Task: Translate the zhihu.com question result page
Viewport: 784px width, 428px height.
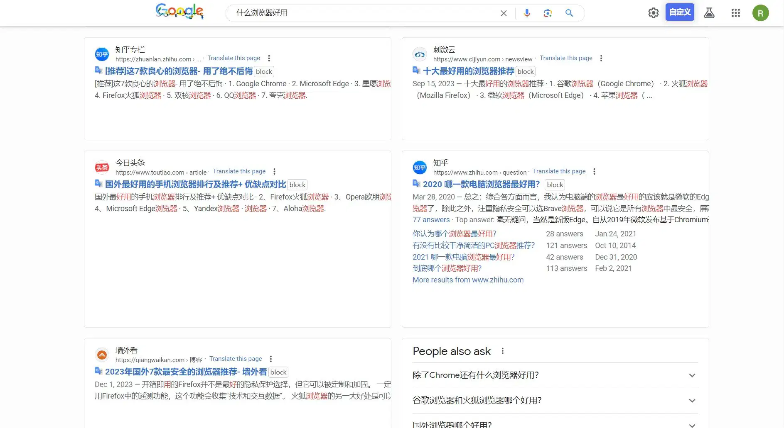Action: tap(559, 171)
